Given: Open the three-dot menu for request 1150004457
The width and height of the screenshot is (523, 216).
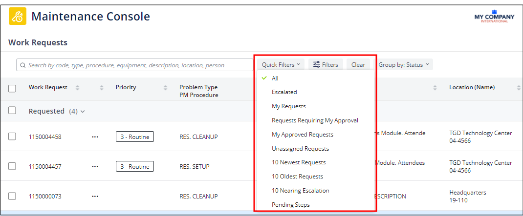Looking at the screenshot, I should click(x=95, y=167).
